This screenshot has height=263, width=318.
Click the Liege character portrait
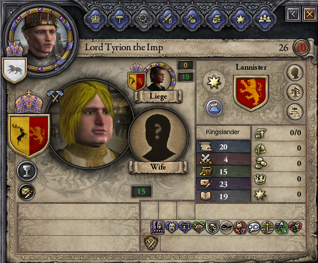tap(158, 77)
